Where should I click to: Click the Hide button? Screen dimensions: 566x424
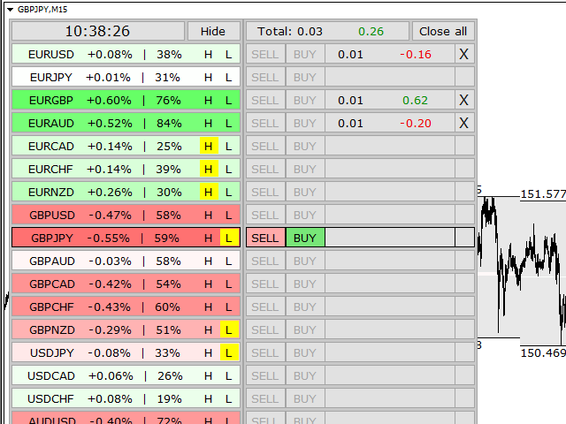tap(212, 31)
